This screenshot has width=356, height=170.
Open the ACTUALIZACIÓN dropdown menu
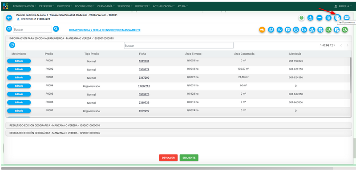pyautogui.click(x=164, y=6)
